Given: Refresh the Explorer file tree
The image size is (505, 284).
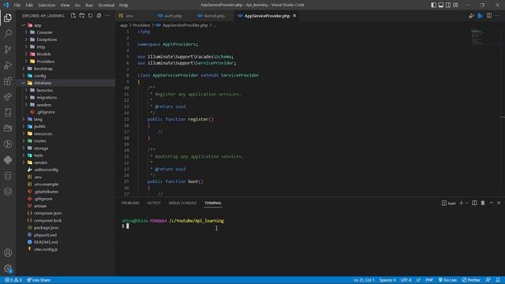Looking at the screenshot, I should [90, 16].
